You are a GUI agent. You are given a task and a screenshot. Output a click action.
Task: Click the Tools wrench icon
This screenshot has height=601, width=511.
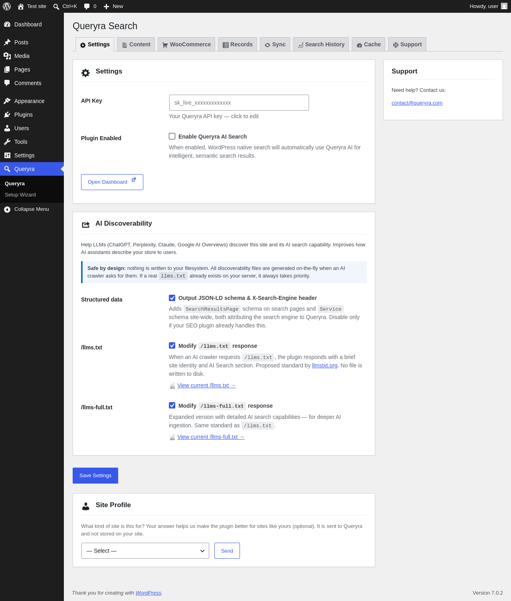(7, 142)
